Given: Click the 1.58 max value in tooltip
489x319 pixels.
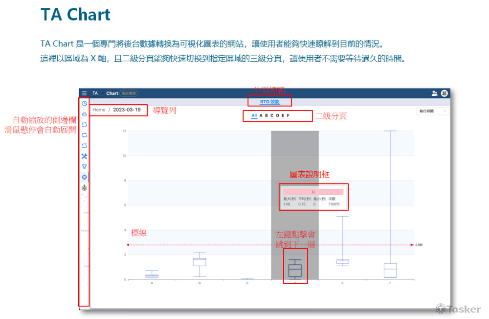Looking at the screenshot, I should point(287,204).
